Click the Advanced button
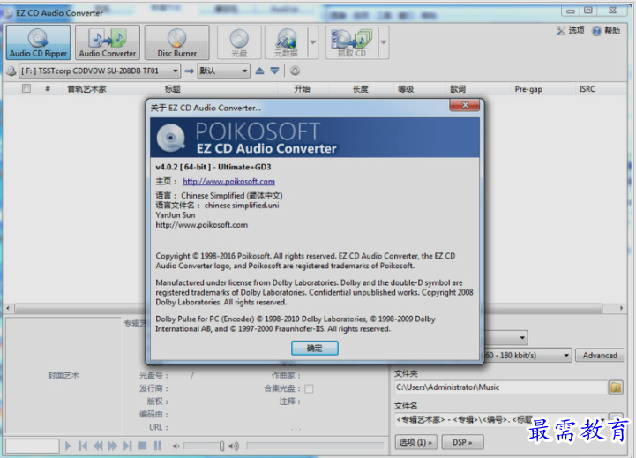636x458 pixels. [600, 356]
